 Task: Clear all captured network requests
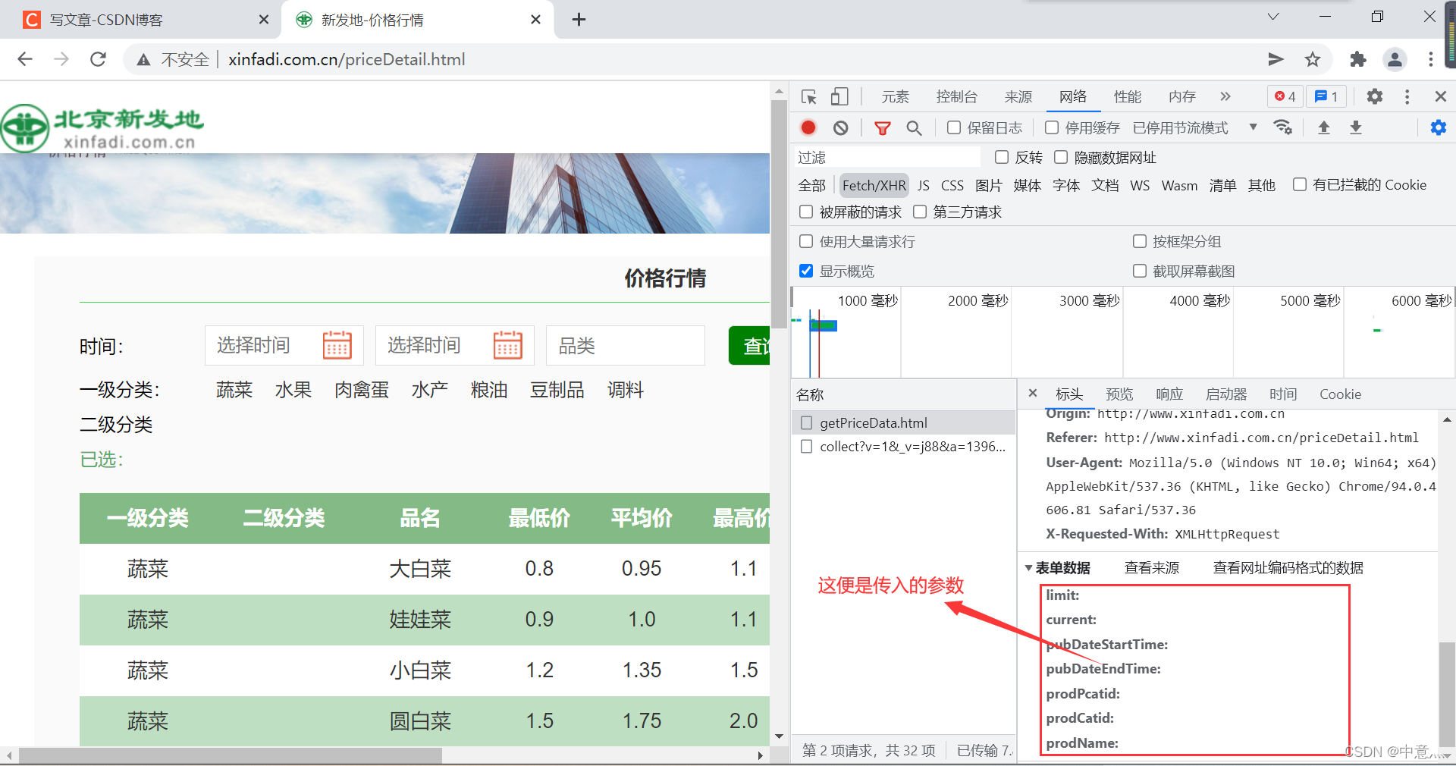(840, 127)
